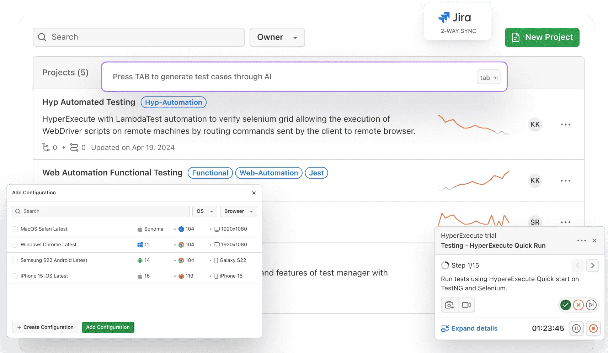Viewport: 608px width, 353px height.
Task: Click the Hyp-Automation tag
Action: coord(174,102)
